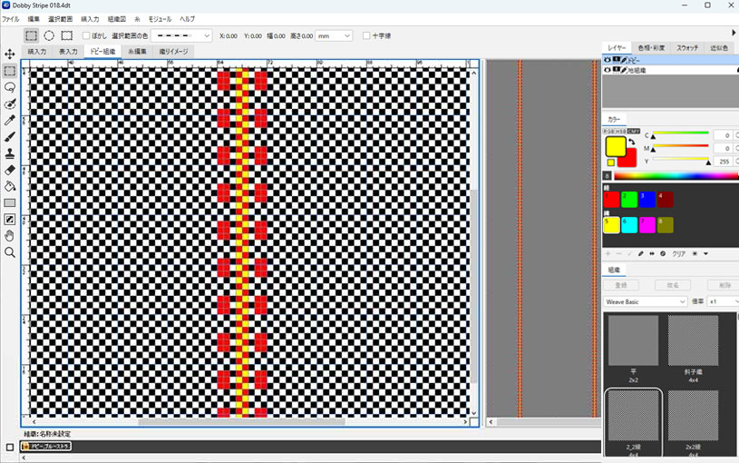Select cyan swatch number 6
Viewport: 739px width, 463px height.
(x=629, y=225)
